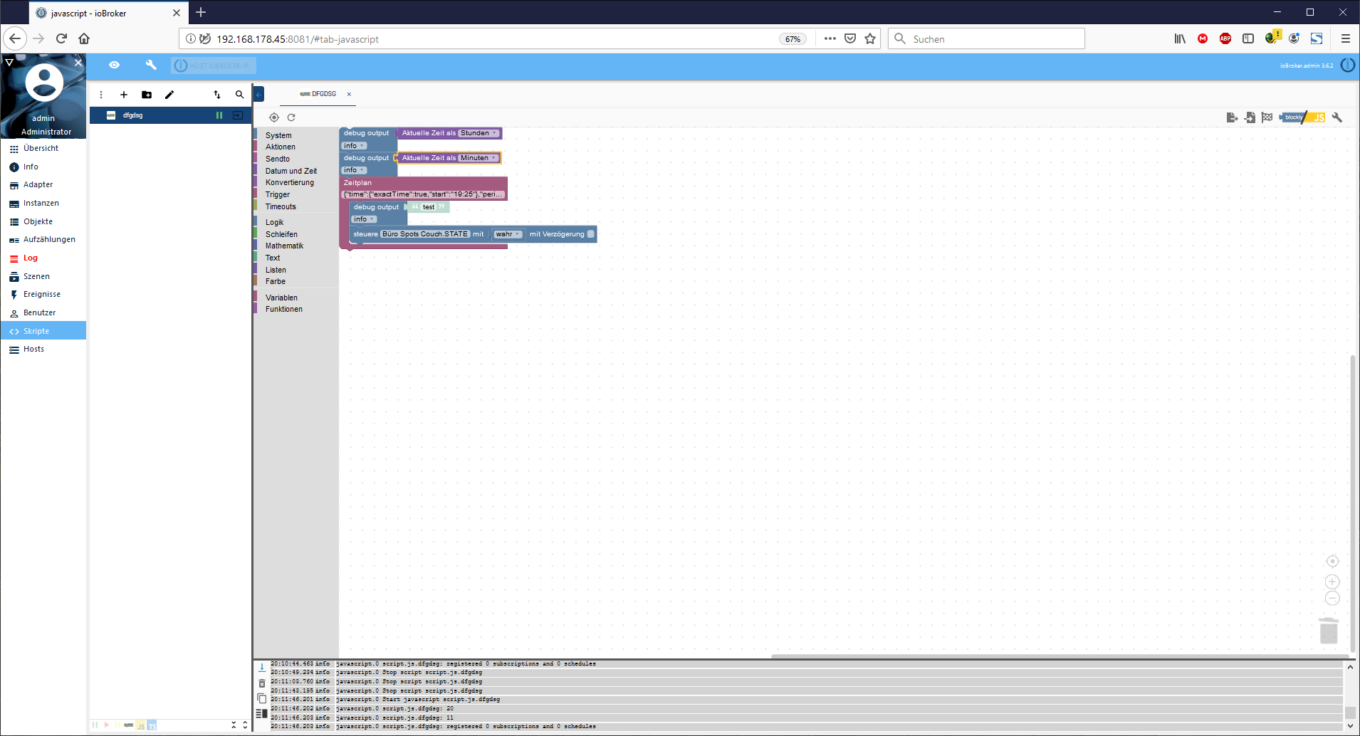Screen dimensions: 1360x736
Task: Open editor settings wrench icon at right
Action: tap(1337, 117)
